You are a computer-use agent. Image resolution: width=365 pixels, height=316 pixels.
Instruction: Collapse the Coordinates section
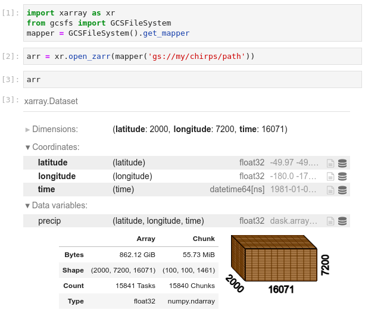52,147
